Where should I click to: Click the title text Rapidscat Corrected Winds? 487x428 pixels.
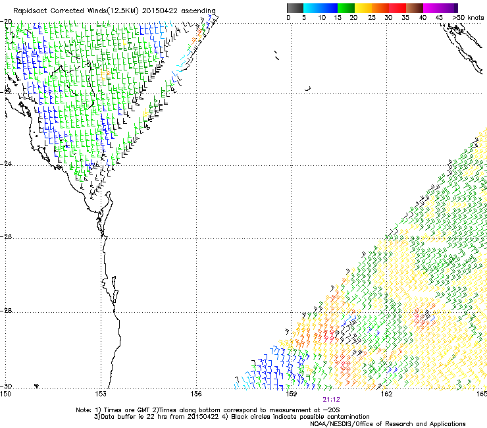[x=60, y=11]
